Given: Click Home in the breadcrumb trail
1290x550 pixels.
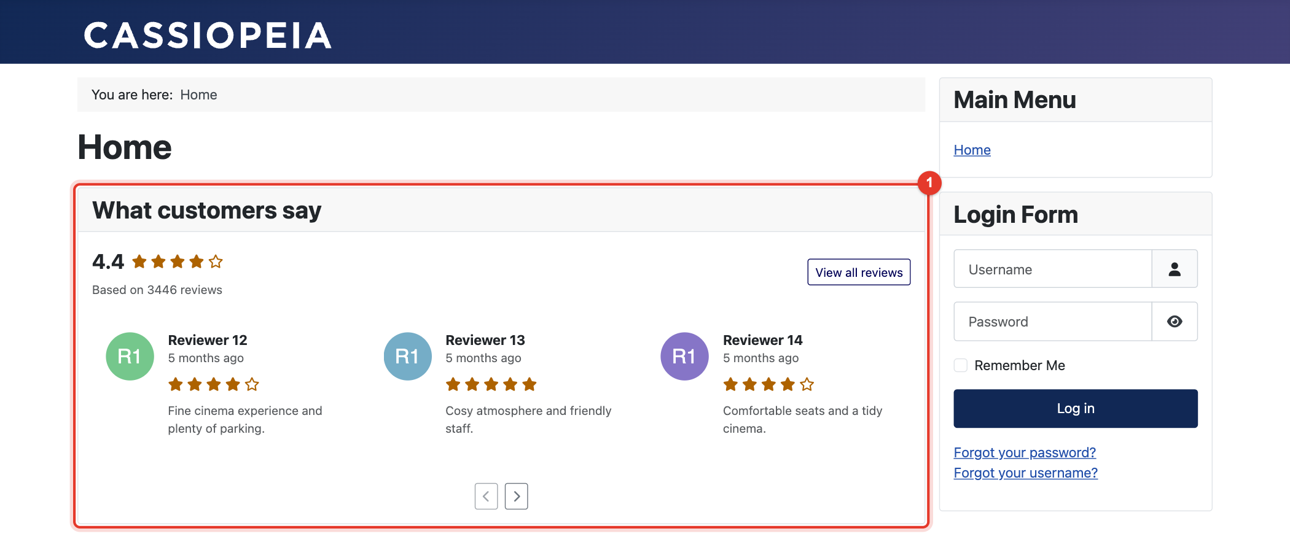Looking at the screenshot, I should 198,95.
